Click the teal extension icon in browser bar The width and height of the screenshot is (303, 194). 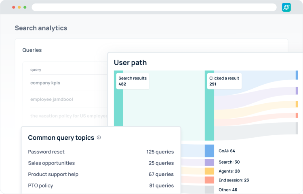(286, 7)
